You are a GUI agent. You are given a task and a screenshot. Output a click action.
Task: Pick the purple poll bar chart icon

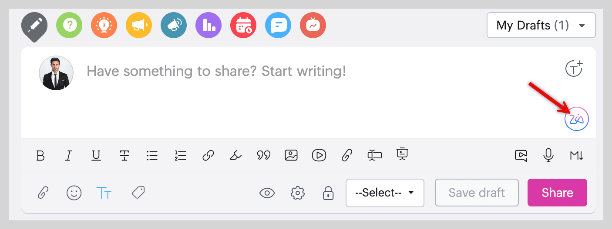coord(208,25)
